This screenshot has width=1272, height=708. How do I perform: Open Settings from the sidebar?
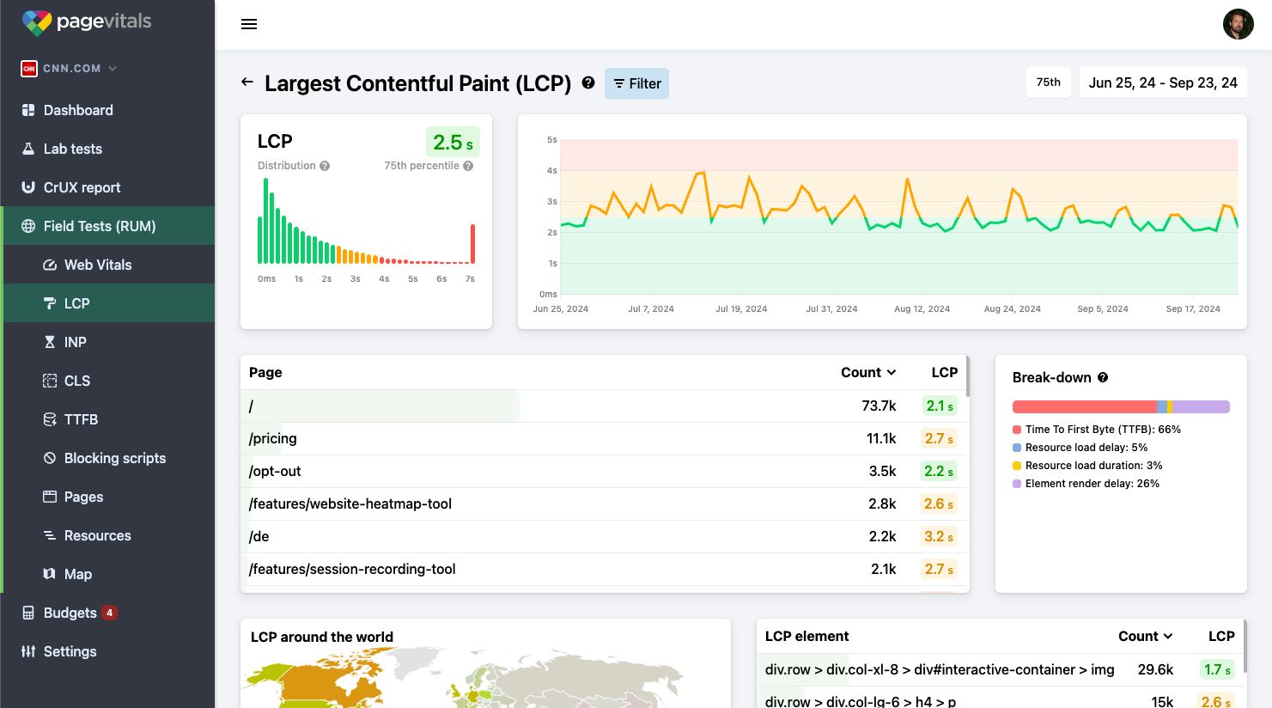[x=70, y=651]
